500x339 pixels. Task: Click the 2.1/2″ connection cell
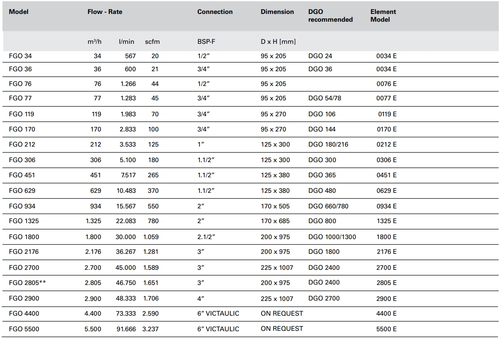tap(206, 237)
